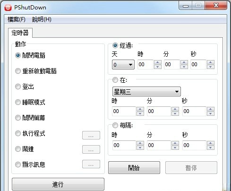Increase minutes in 每隔 group
This screenshot has height=191, width=231.
point(175,143)
